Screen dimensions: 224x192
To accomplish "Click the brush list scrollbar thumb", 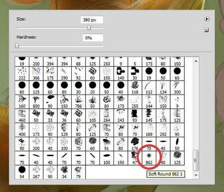I will tap(196, 160).
